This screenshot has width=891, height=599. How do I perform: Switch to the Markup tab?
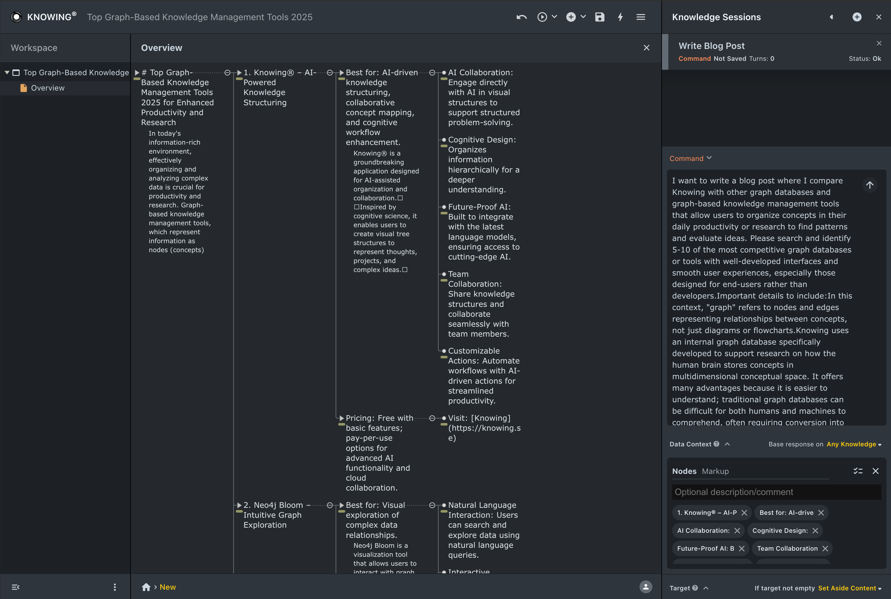pos(715,471)
